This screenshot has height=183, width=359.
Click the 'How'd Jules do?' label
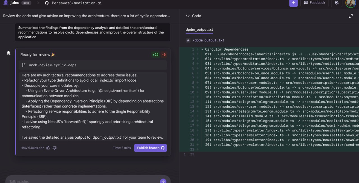pyautogui.click(x=32, y=148)
